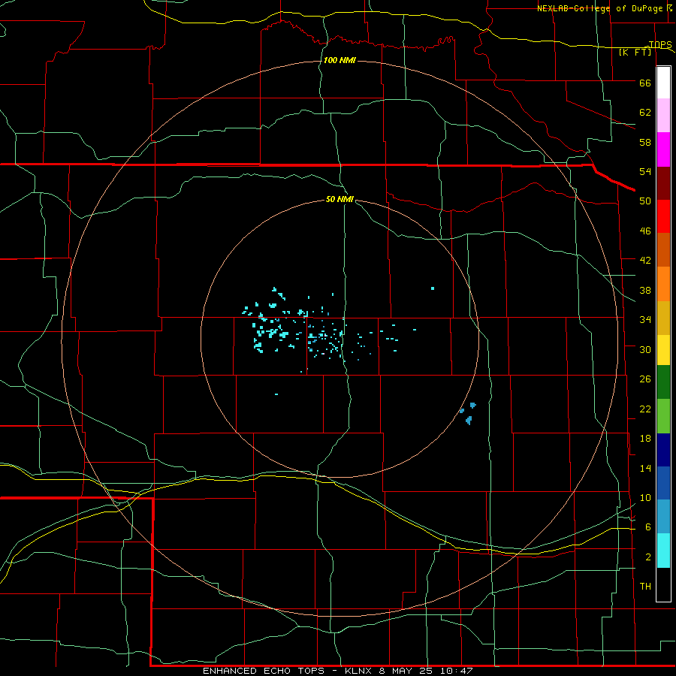This screenshot has height=676, width=676.
Task: Click the white 66 kft color swatch
Action: (x=663, y=83)
